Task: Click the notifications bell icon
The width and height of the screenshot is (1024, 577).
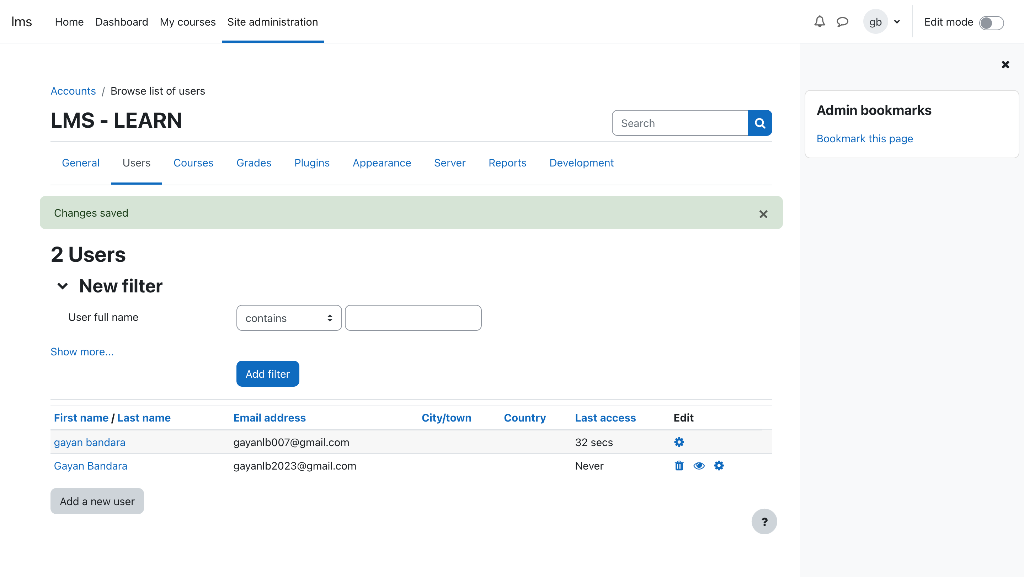Action: click(818, 21)
